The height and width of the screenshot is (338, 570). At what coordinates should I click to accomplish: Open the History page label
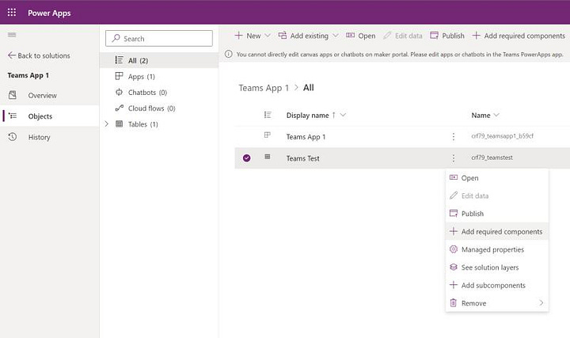tap(40, 137)
